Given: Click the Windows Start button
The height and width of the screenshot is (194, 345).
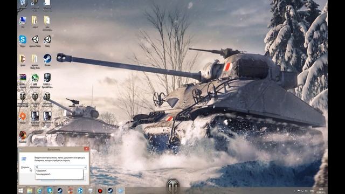Looking at the screenshot, I should point(20,190).
